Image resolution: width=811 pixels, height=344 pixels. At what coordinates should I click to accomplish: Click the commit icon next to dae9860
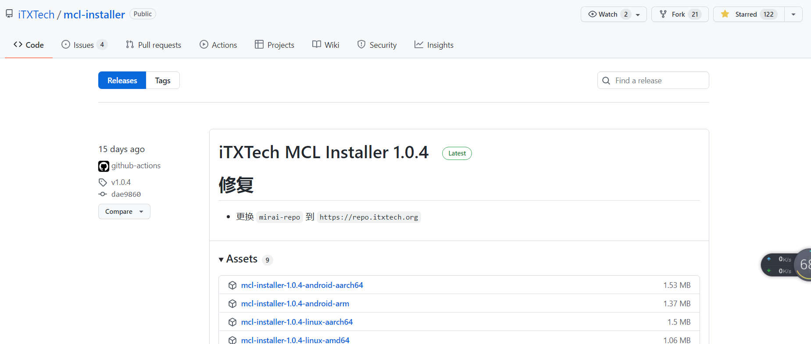(103, 194)
